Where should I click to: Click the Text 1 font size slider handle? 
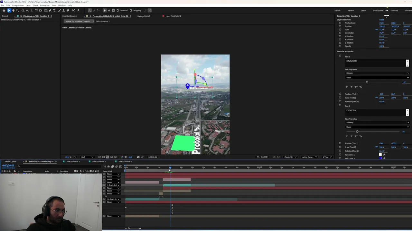coord(367,82)
